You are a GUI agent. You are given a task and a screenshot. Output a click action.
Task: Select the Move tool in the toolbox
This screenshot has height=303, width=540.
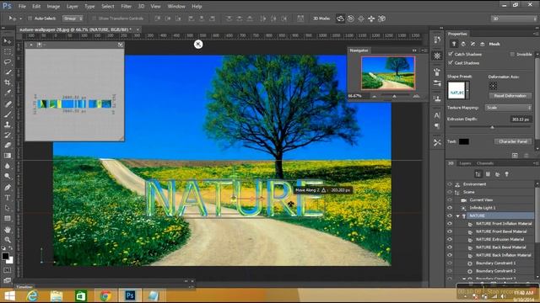(8, 41)
